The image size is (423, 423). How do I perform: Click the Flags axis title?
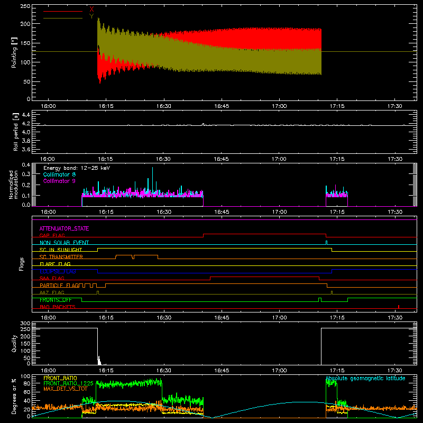21,264
